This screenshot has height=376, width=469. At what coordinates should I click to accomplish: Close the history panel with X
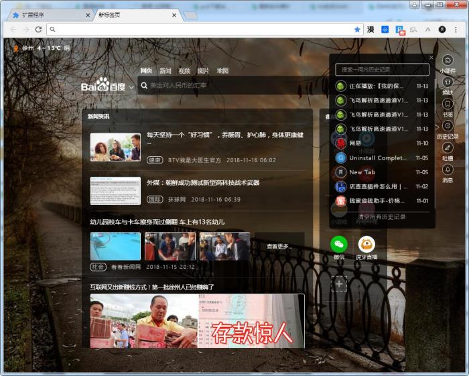pos(431,58)
